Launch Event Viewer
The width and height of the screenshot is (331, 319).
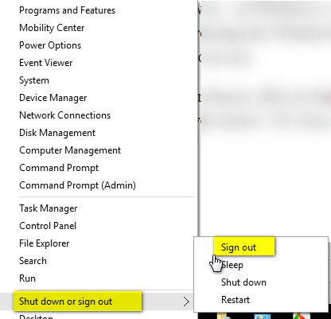pyautogui.click(x=45, y=63)
